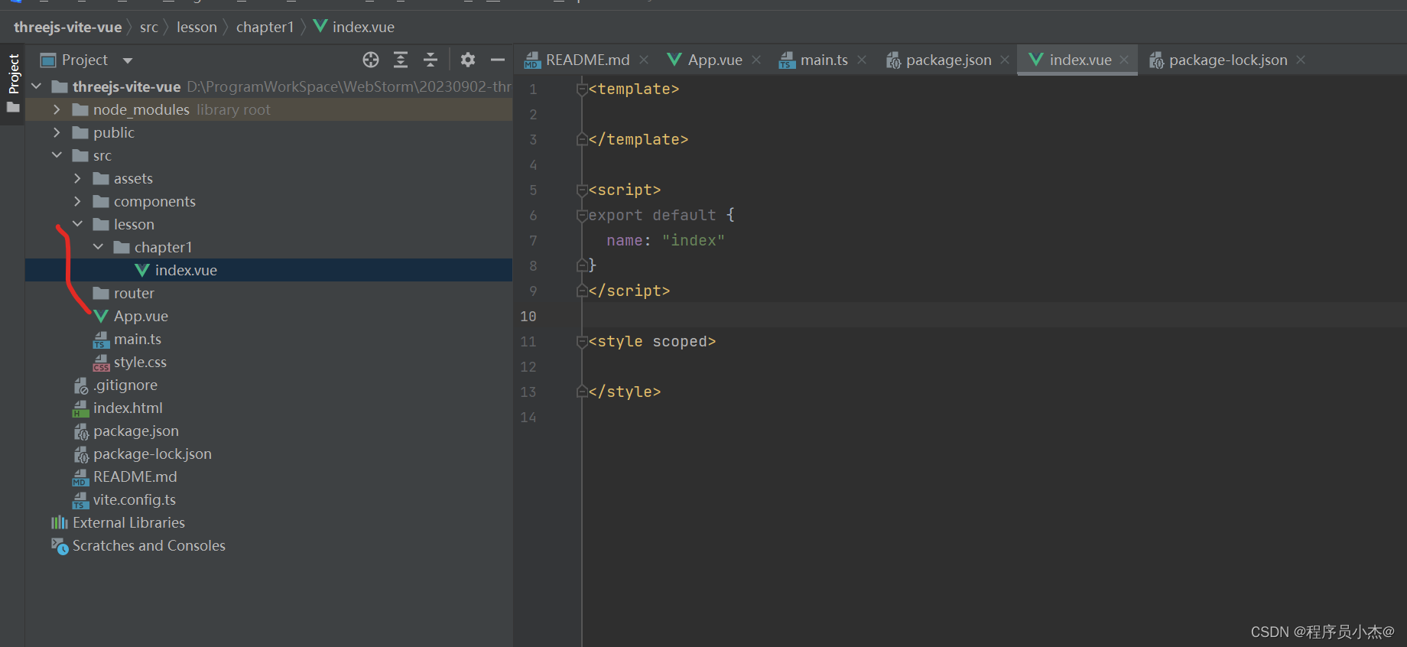The image size is (1407, 647).
Task: Click index.vue in the breadcrumb
Action: 354,27
